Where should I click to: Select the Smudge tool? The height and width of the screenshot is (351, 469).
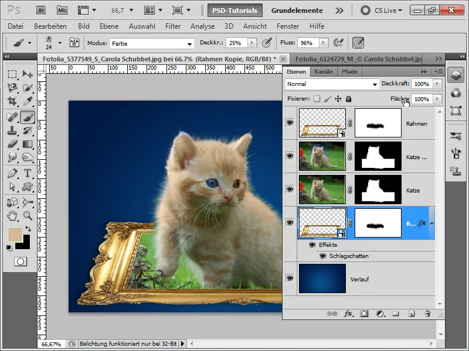pyautogui.click(x=12, y=157)
